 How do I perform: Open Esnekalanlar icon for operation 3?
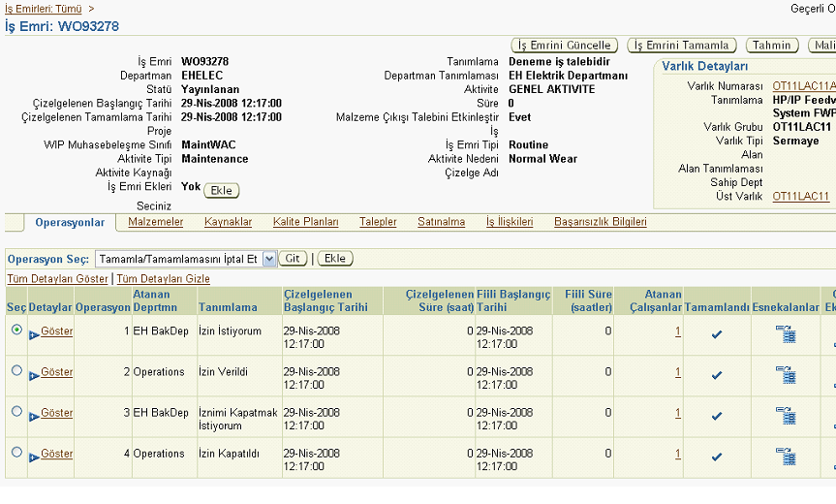[x=785, y=416]
